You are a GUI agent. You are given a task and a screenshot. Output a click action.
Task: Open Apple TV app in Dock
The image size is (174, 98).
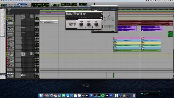[x=87, y=96]
